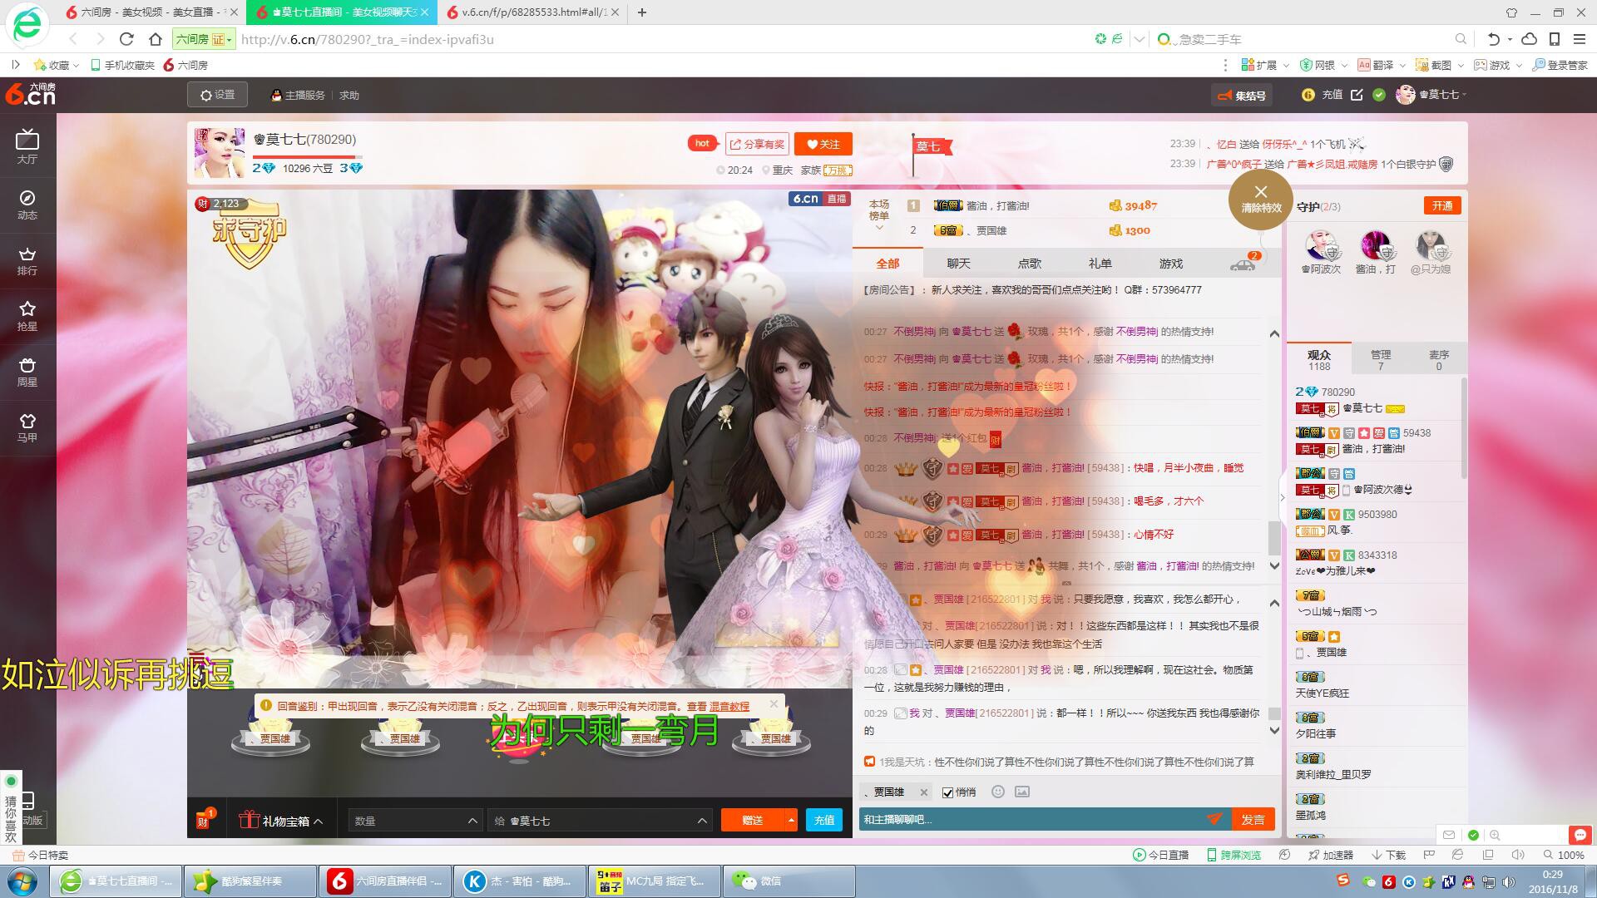Switch to the 点歌 tab
This screenshot has width=1597, height=898.
tap(1029, 264)
